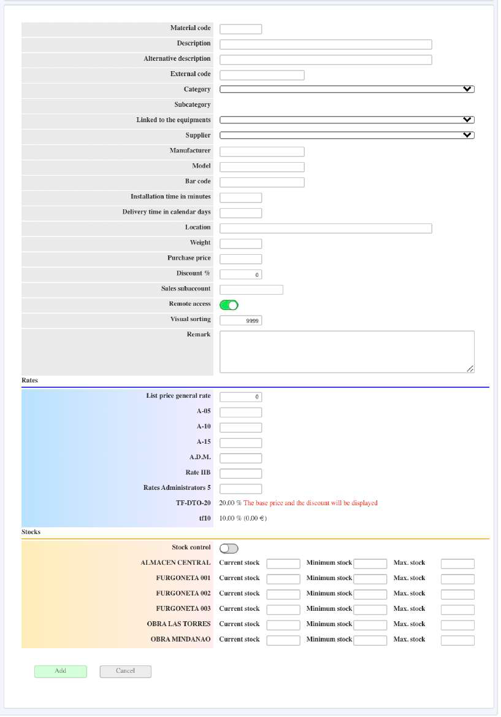Click the OBRA LAS TORRES minimum stock field

coord(370,625)
